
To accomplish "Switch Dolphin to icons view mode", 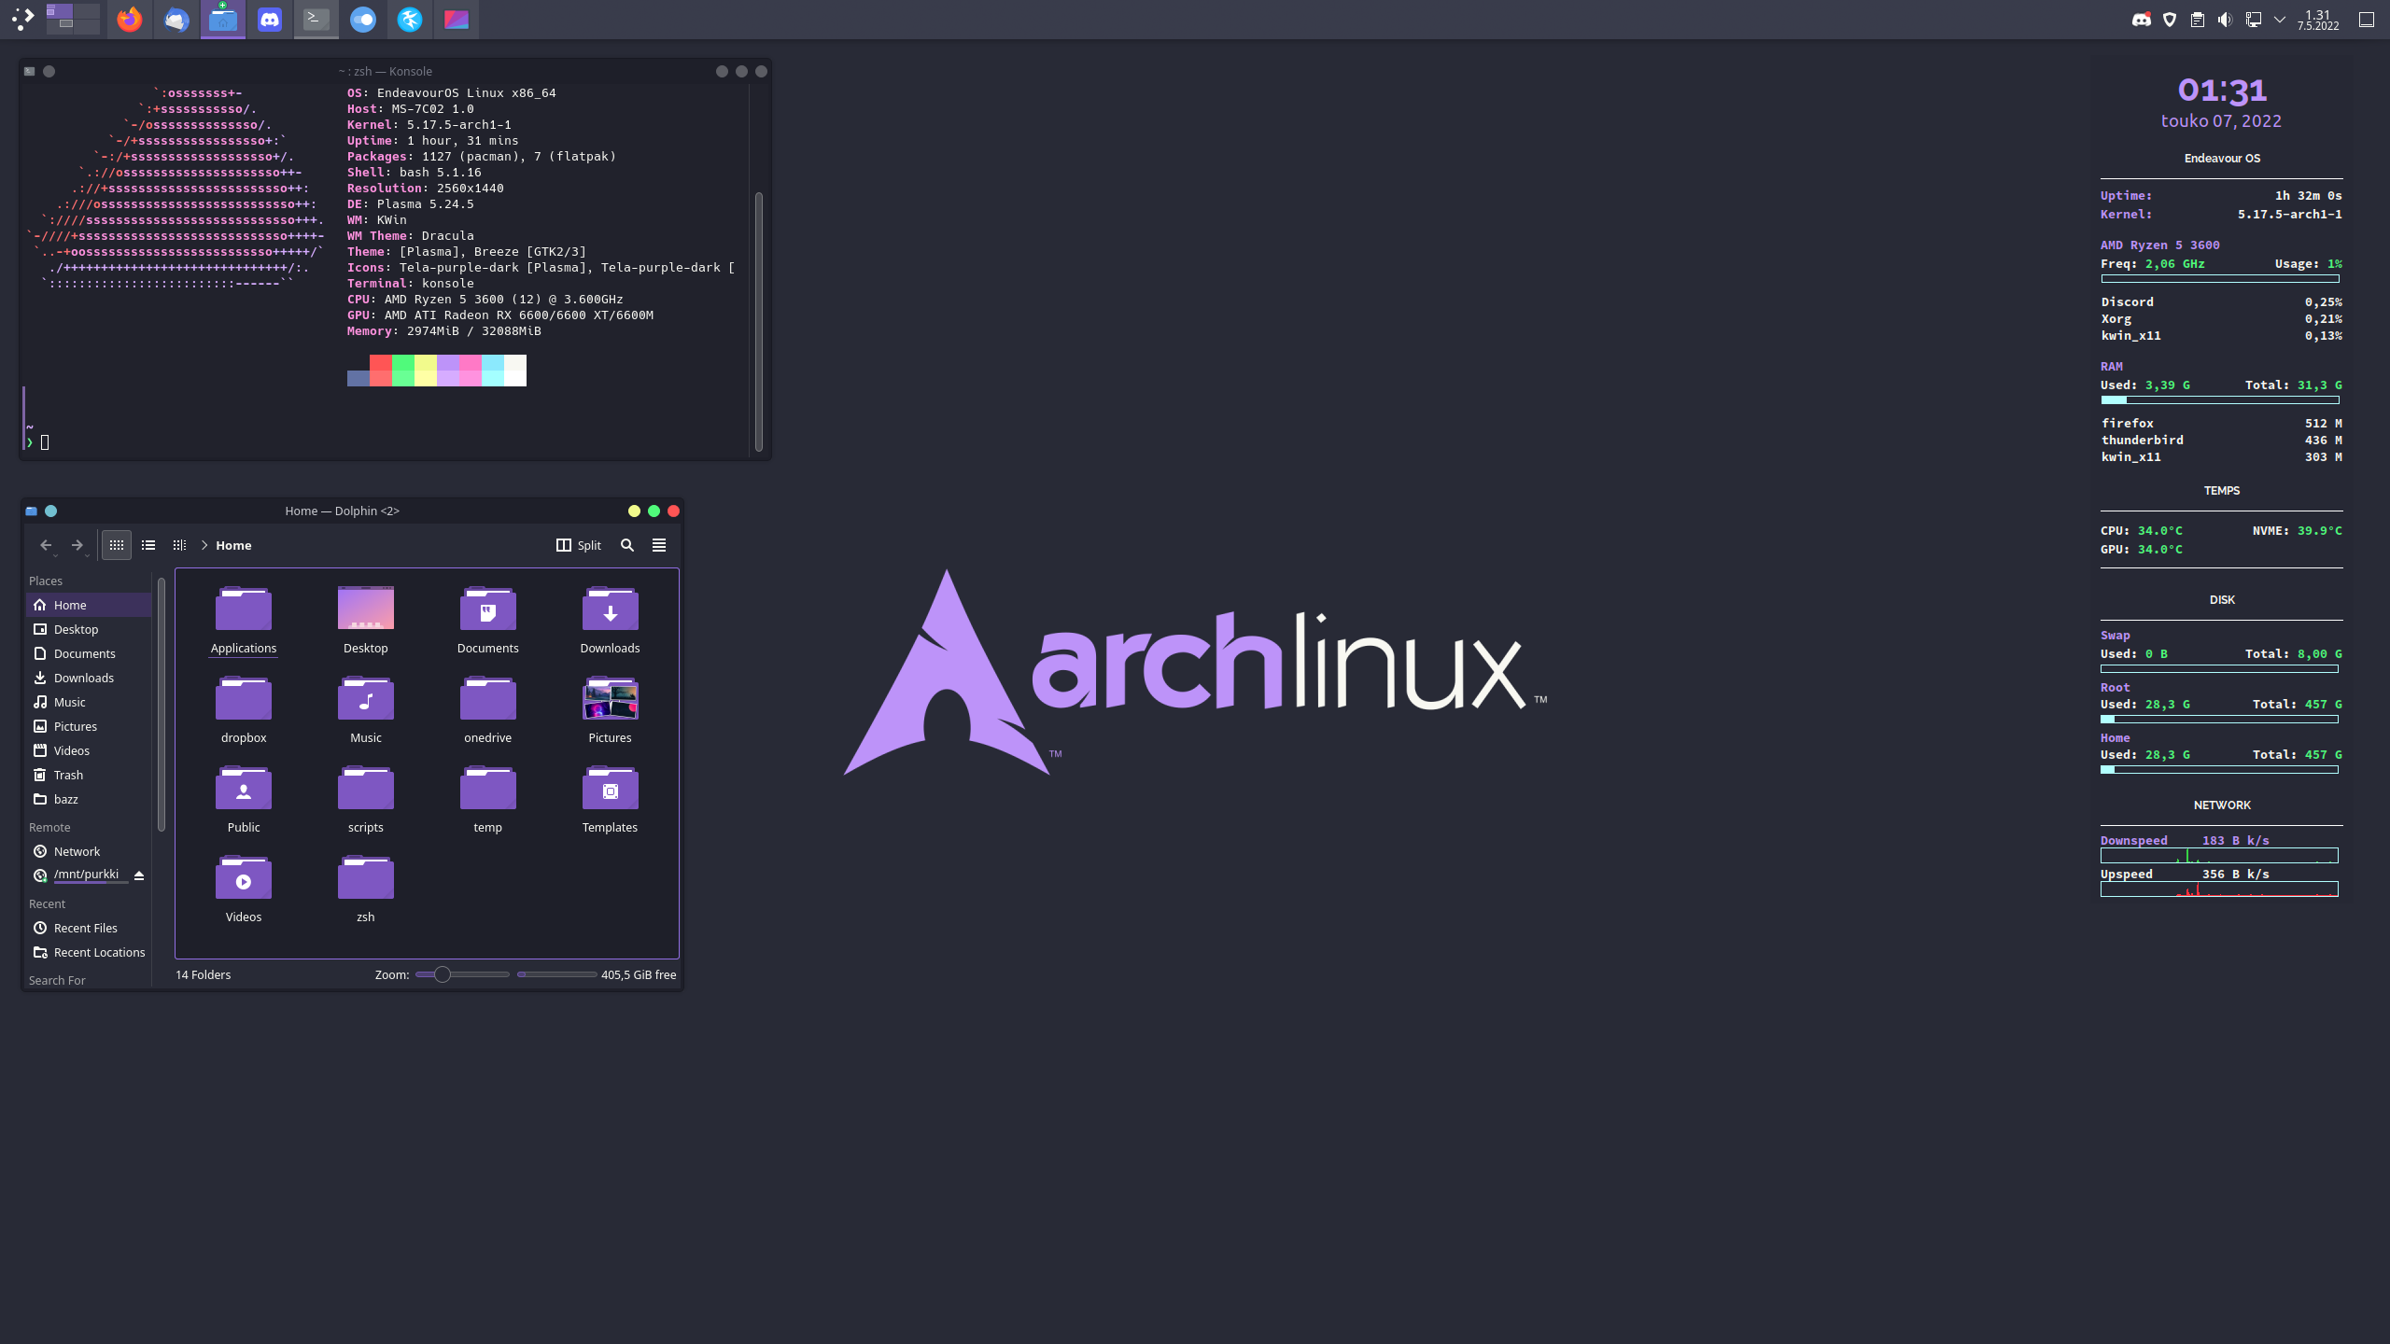I will [117, 545].
